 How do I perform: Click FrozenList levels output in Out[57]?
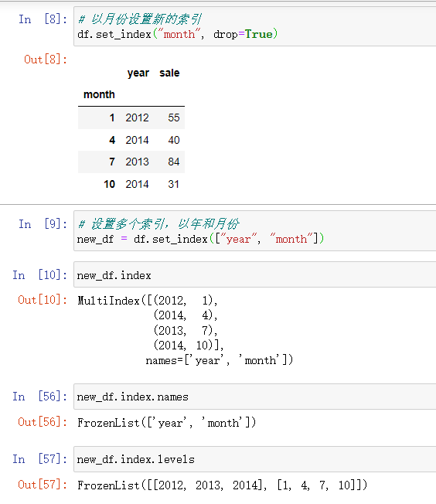pos(222,485)
